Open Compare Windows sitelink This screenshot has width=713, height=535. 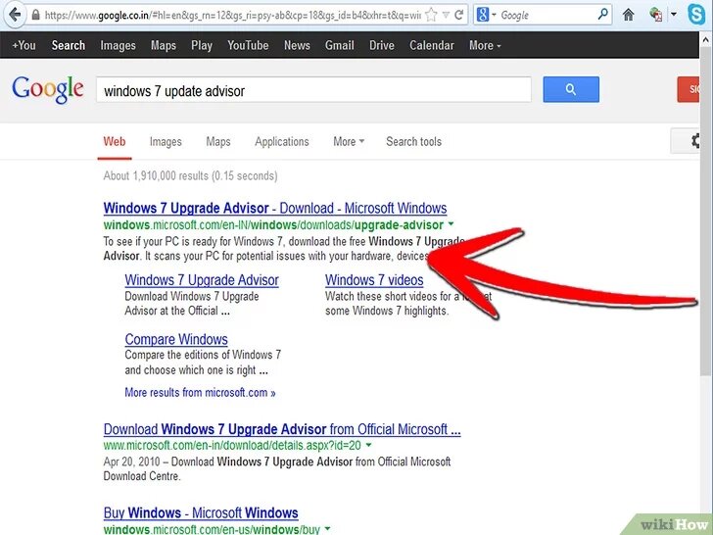pos(176,339)
